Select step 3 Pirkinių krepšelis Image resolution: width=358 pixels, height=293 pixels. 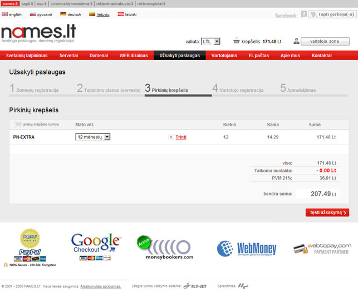178,89
